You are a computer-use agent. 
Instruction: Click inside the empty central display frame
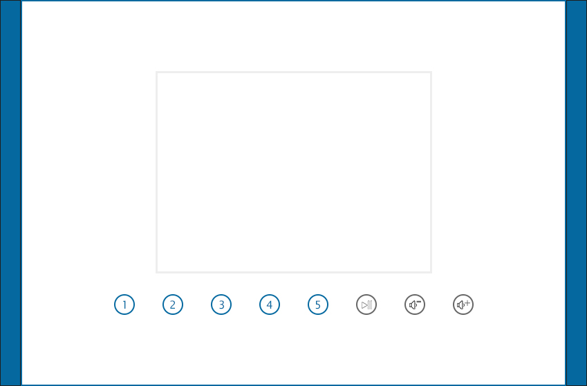[294, 172]
